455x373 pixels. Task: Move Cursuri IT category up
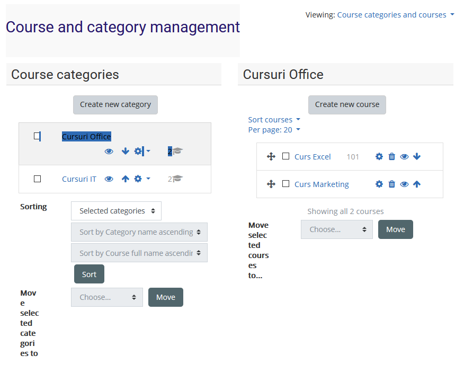(x=126, y=179)
